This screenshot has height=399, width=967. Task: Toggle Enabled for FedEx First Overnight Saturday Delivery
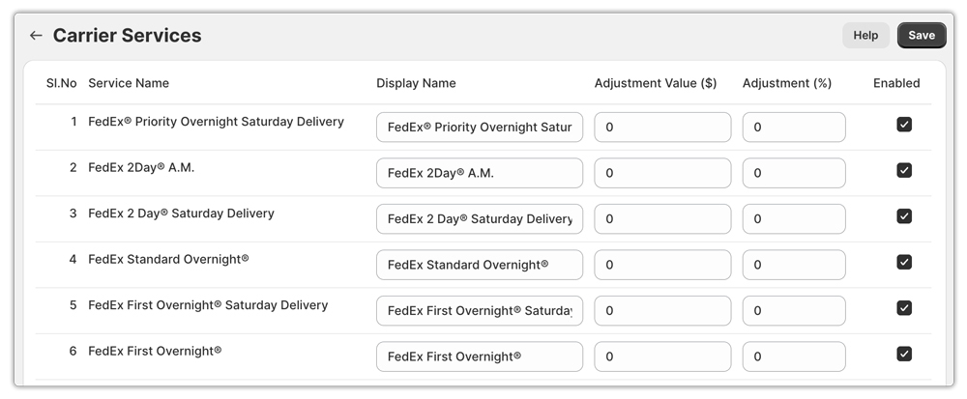click(904, 308)
